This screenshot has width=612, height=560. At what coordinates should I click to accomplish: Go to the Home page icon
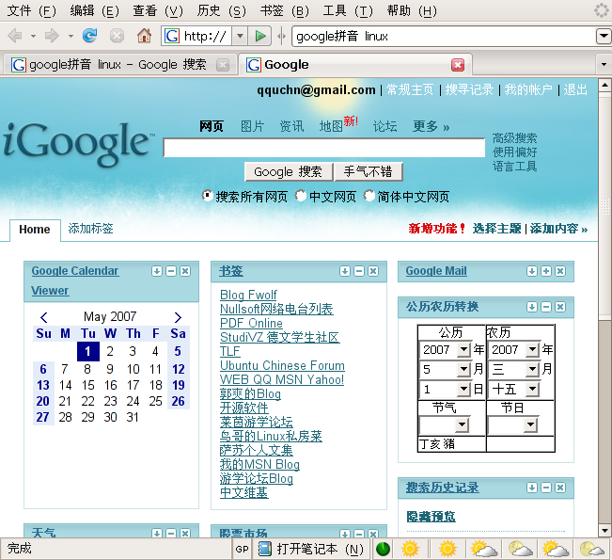click(144, 36)
